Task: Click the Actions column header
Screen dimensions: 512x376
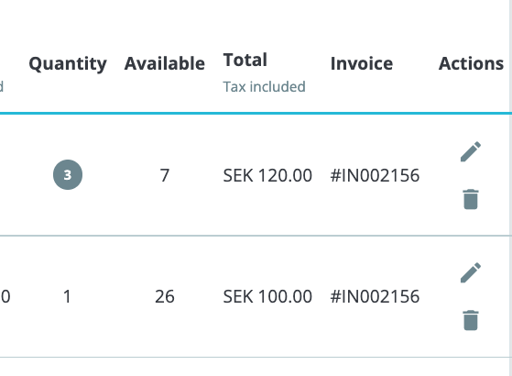Action: click(x=471, y=63)
